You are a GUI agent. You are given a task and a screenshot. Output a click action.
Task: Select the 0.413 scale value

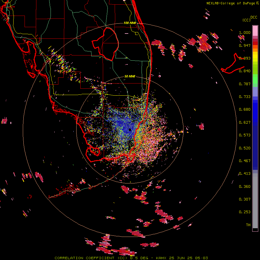click(x=245, y=174)
